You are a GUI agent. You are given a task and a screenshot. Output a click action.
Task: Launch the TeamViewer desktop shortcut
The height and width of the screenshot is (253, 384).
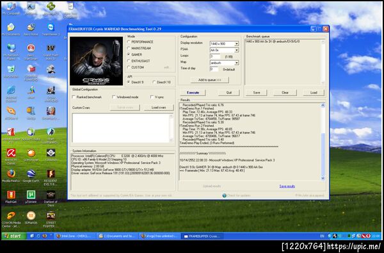coord(51,29)
